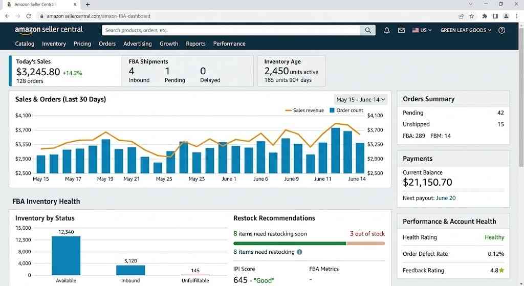Click the 4 Inbound shipments figure

(x=132, y=71)
